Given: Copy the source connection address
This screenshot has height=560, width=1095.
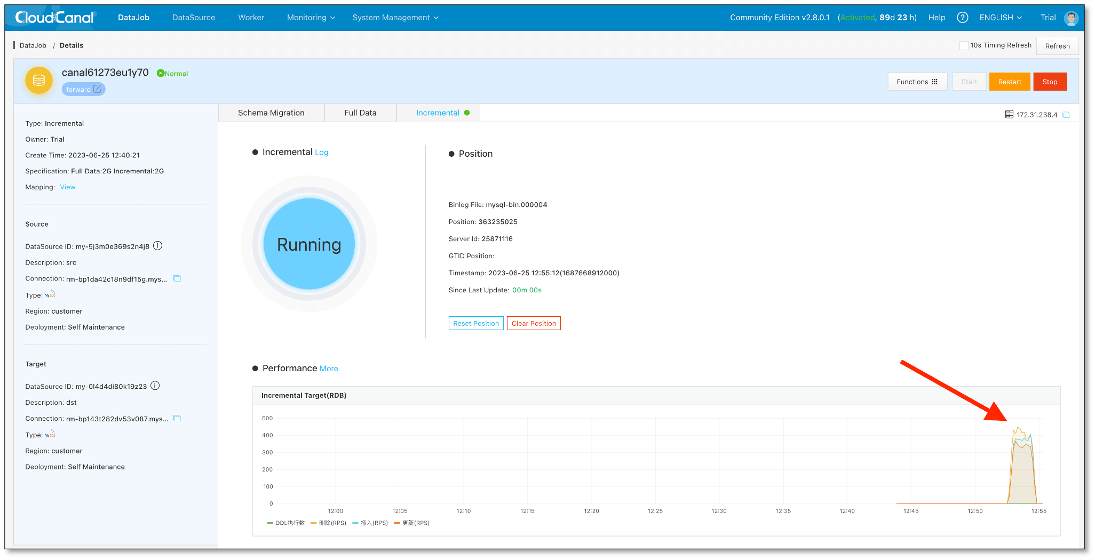Looking at the screenshot, I should click(177, 278).
